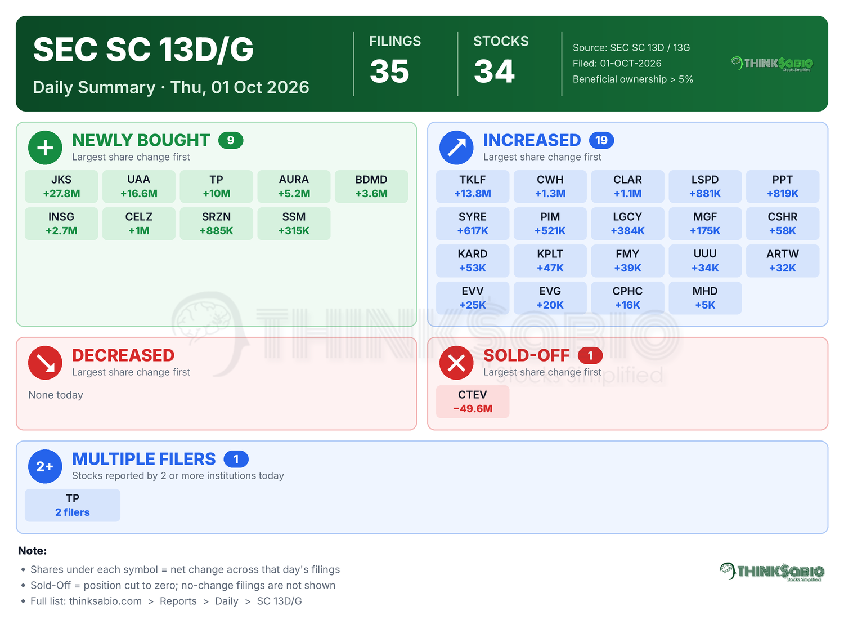This screenshot has height=633, width=844.
Task: Click the CTEV −49.6M sold-off tile
Action: click(x=473, y=402)
